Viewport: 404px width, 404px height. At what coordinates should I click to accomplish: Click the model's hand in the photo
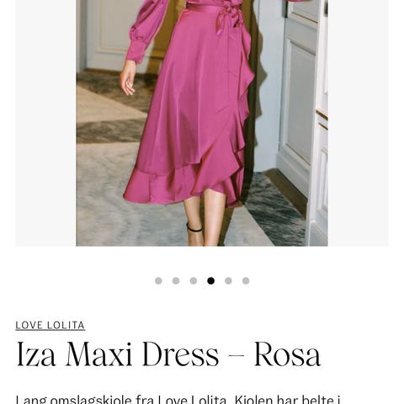128,77
